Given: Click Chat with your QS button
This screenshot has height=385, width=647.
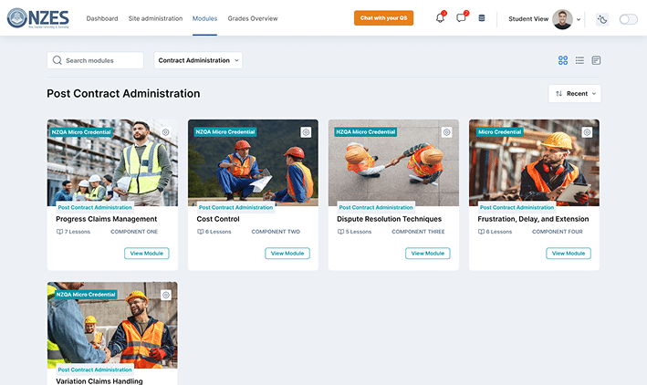Looking at the screenshot, I should (383, 18).
